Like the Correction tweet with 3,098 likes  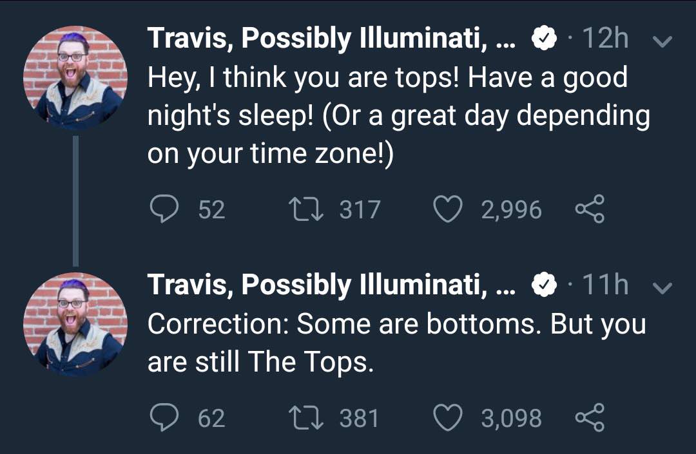pos(447,418)
